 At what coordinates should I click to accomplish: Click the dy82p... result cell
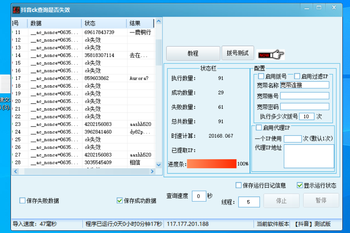pyautogui.click(x=140, y=132)
